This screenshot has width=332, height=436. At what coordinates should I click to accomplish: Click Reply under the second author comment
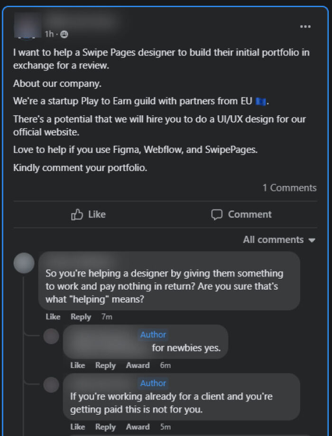(x=105, y=427)
